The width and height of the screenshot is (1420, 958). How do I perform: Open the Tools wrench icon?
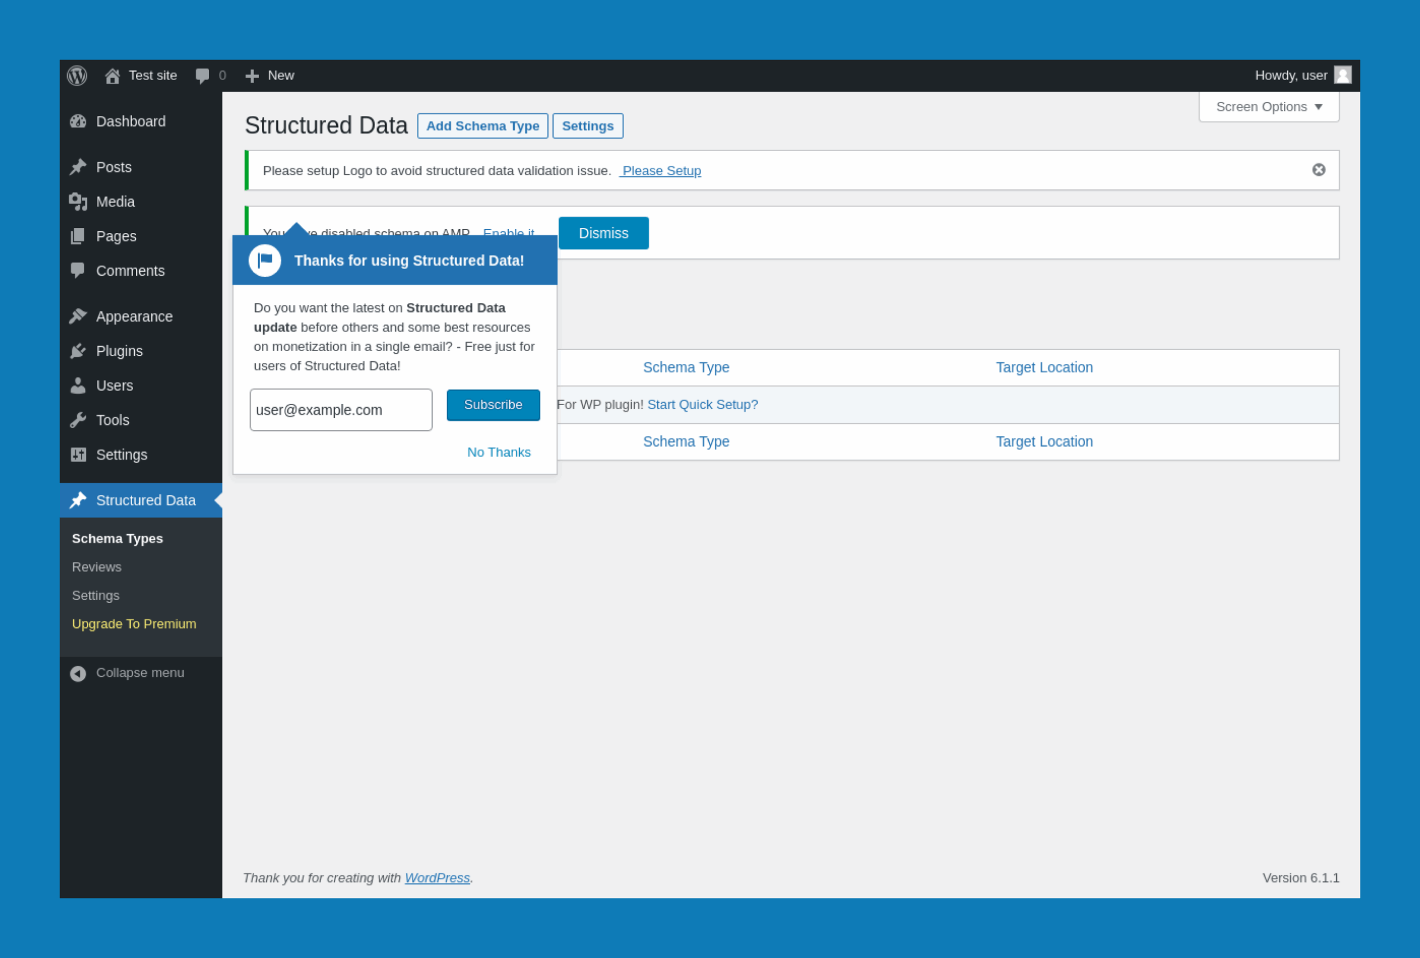click(78, 420)
